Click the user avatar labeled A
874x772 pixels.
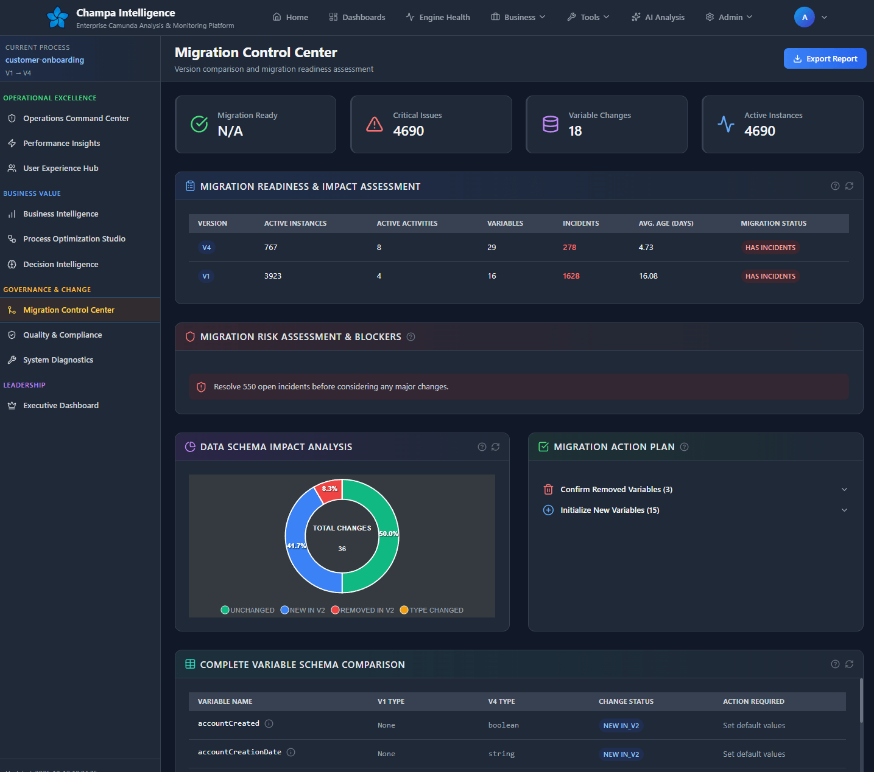(804, 17)
